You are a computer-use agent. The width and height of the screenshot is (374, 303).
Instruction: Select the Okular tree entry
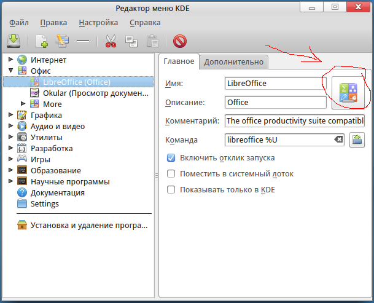(95, 93)
